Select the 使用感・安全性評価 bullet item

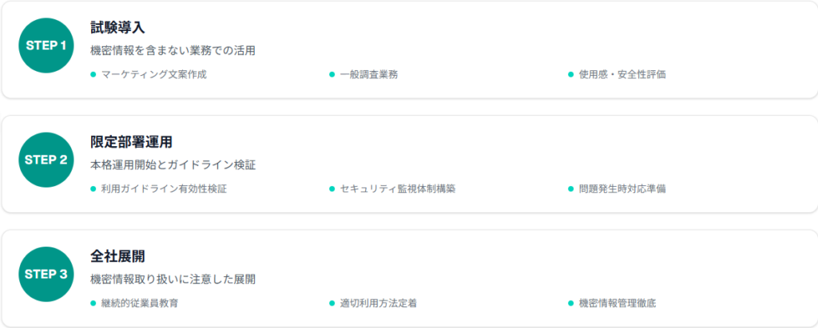tap(621, 74)
